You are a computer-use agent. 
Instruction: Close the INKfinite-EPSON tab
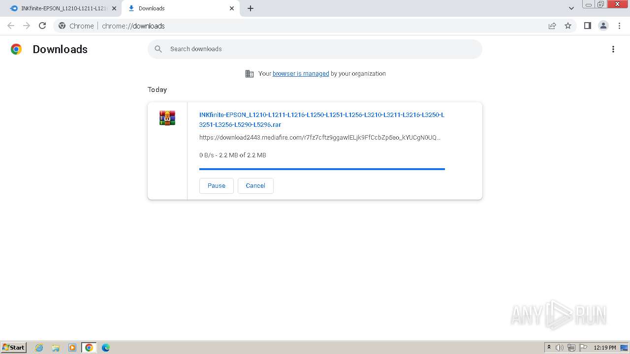(114, 8)
